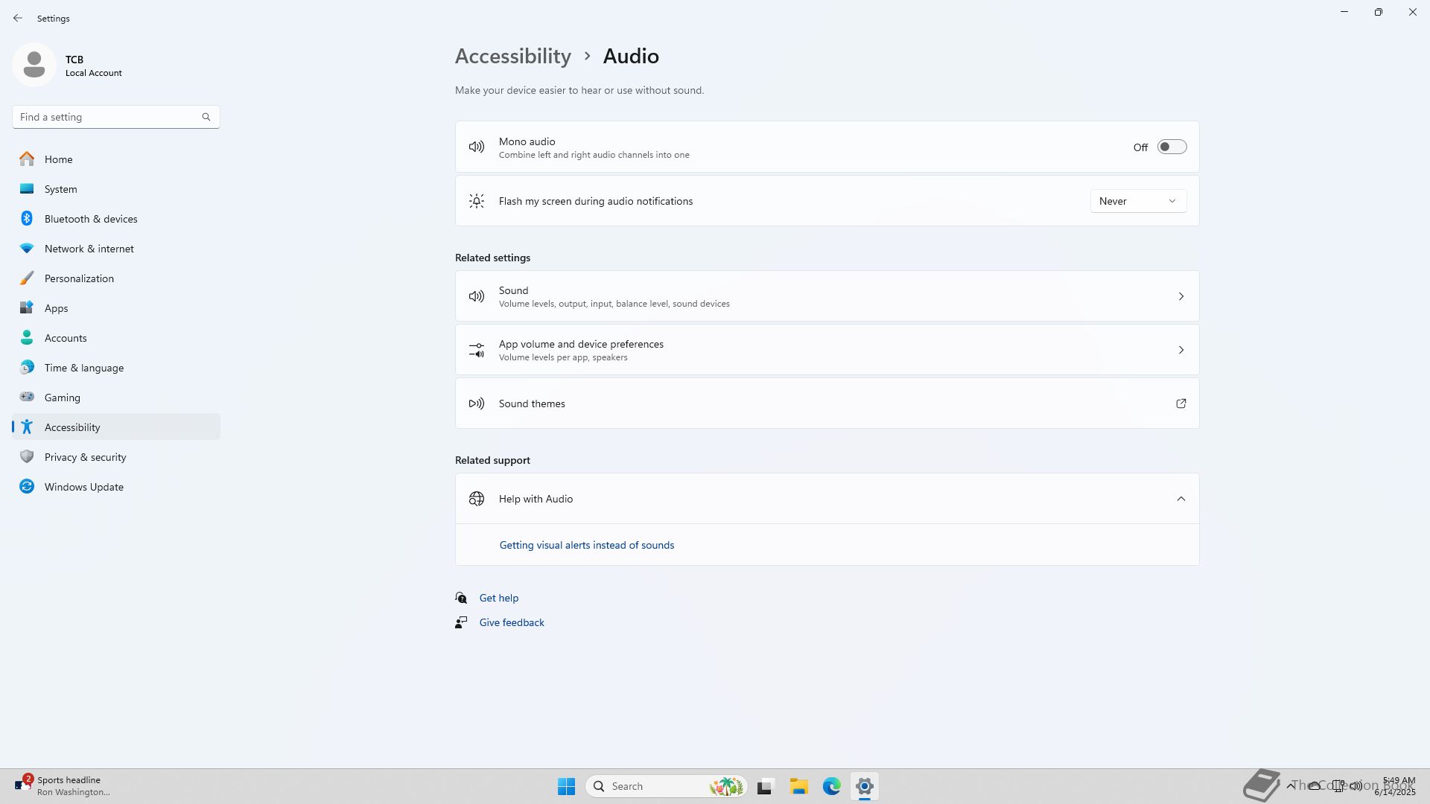Click the Accessibility breadcrumb heading
This screenshot has height=804, width=1430.
pos(512,57)
